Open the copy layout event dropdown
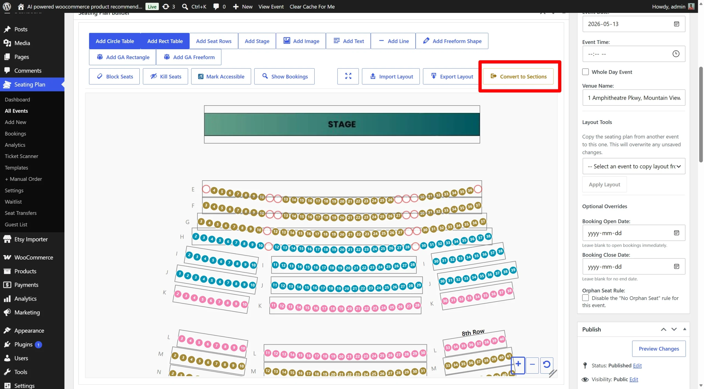Screen dimensions: 704x389 634,166
